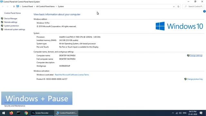Click the ENG language indicator

[x=184, y=113]
